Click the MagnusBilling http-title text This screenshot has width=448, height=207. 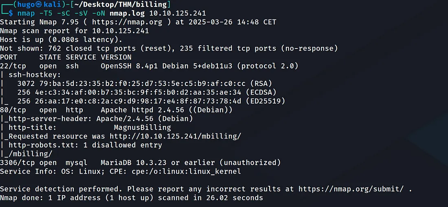click(142, 128)
